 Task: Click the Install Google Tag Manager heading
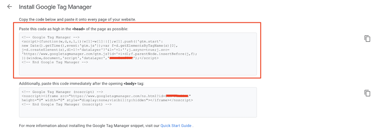coord(55,7)
